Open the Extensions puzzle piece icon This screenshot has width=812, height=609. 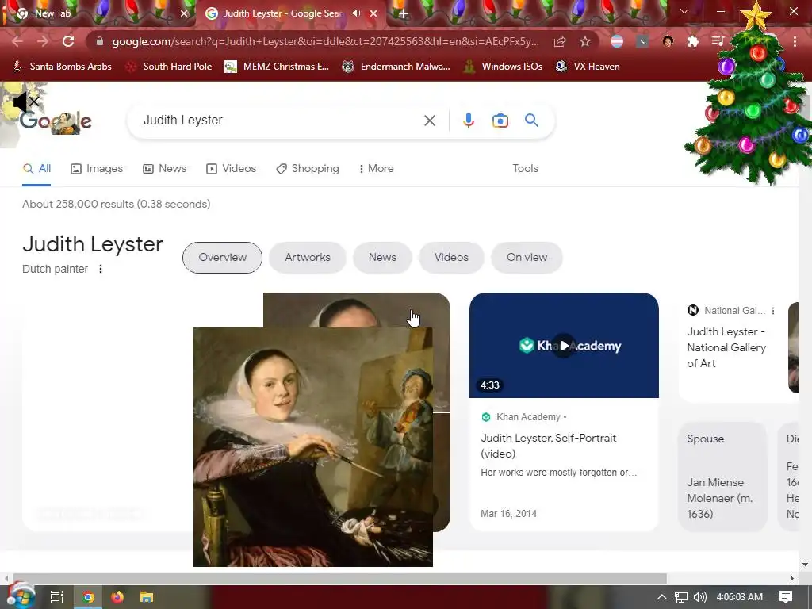pos(693,41)
